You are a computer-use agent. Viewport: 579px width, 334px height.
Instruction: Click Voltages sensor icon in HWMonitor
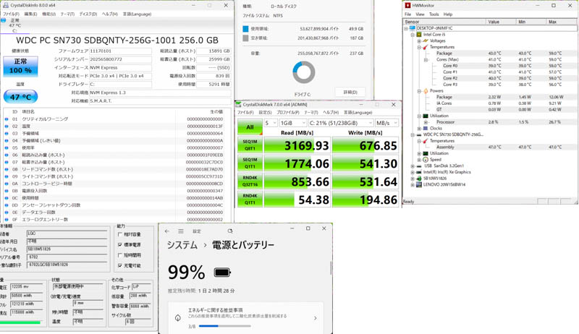coord(426,40)
